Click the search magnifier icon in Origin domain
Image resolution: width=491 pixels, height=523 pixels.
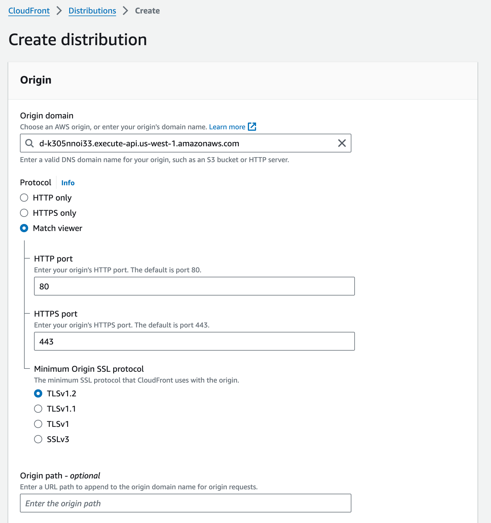29,143
